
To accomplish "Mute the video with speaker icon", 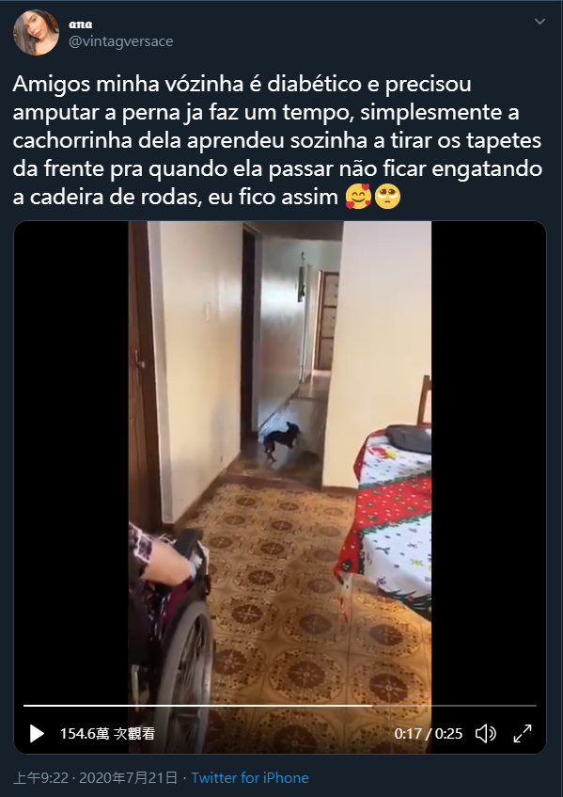I will click(x=485, y=733).
